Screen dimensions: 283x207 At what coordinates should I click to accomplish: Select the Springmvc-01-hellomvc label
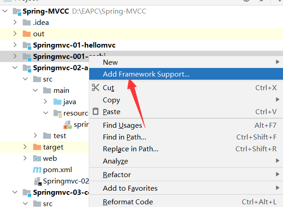pos(74,45)
